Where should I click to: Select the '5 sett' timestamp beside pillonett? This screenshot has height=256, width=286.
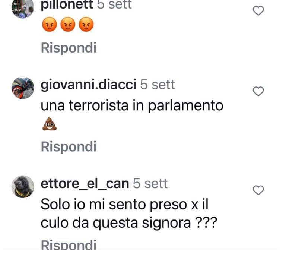[x=114, y=4]
